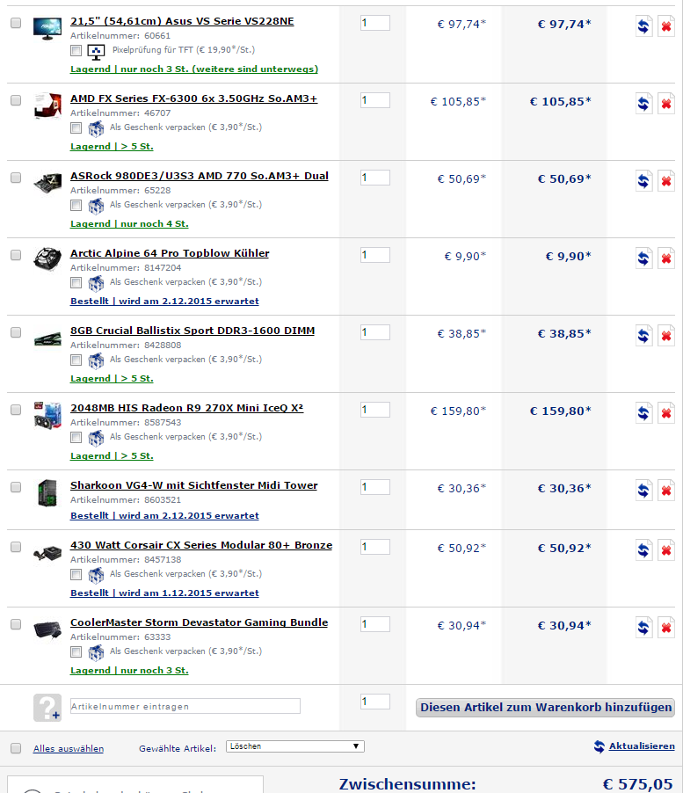Remove ASRock 980DE3 mainboard via red X

pos(666,181)
